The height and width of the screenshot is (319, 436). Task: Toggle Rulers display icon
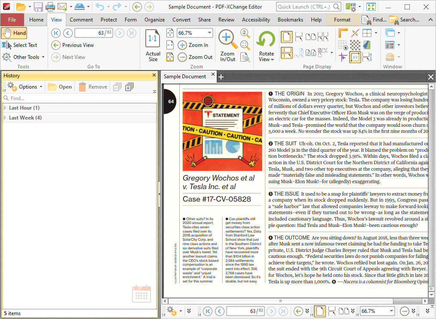coord(343,33)
